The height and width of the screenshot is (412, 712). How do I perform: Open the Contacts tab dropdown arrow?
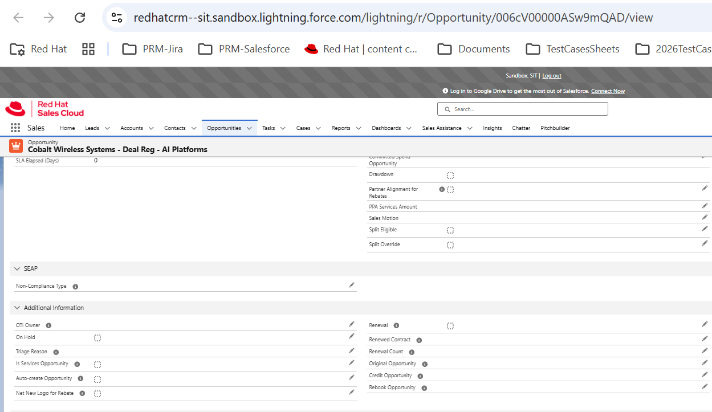[x=194, y=128]
